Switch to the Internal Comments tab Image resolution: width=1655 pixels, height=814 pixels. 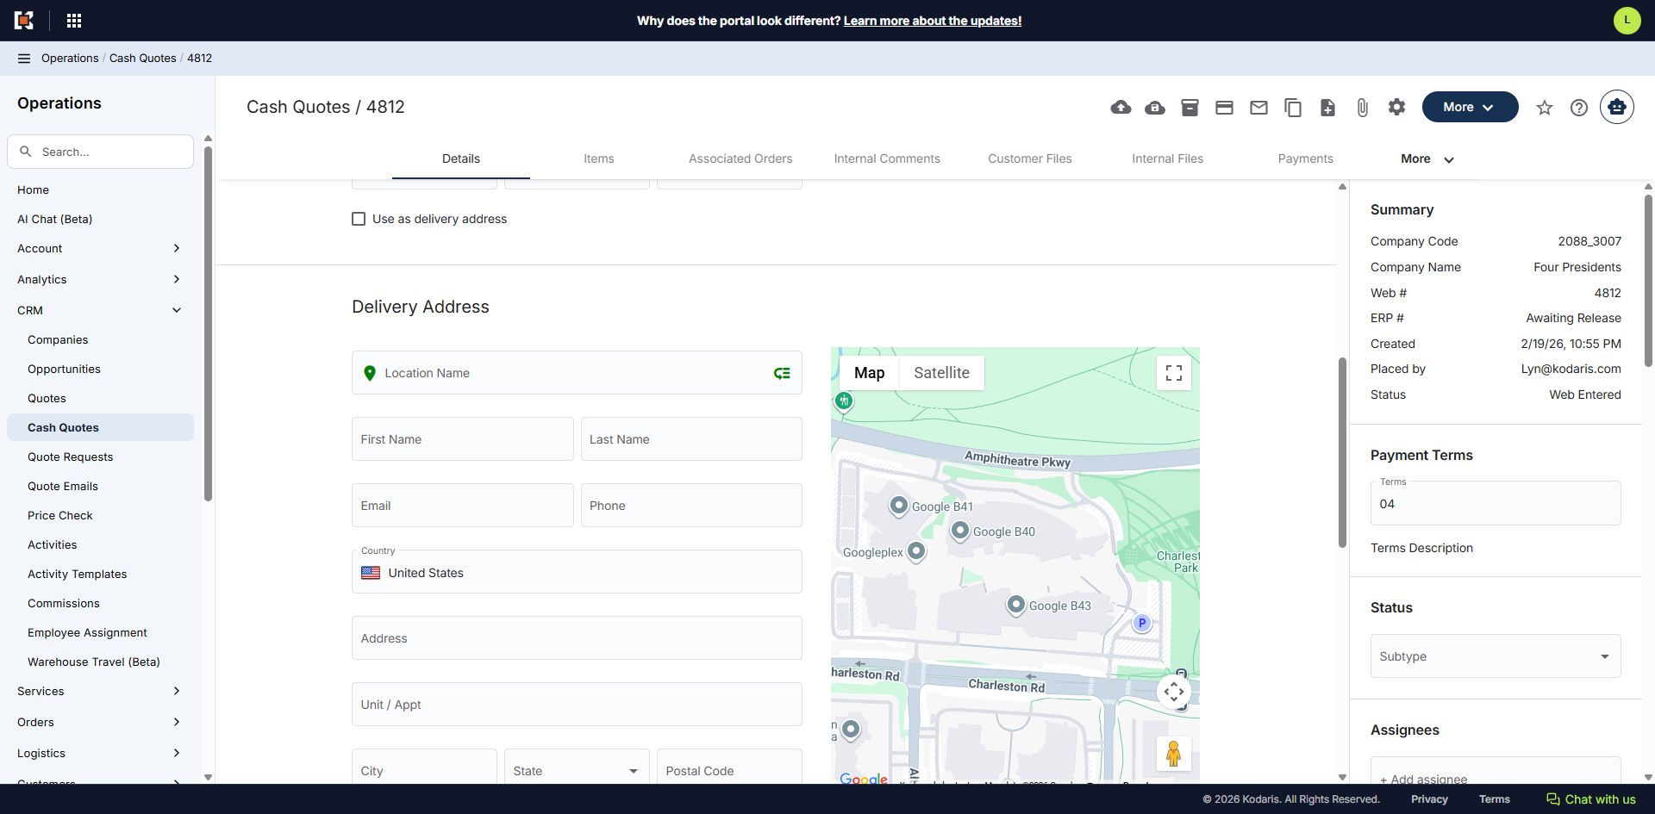click(887, 158)
